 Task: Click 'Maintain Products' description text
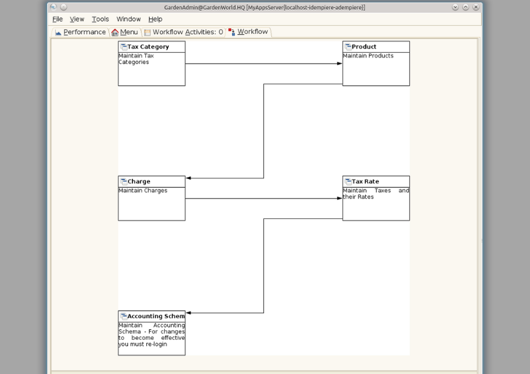point(368,56)
